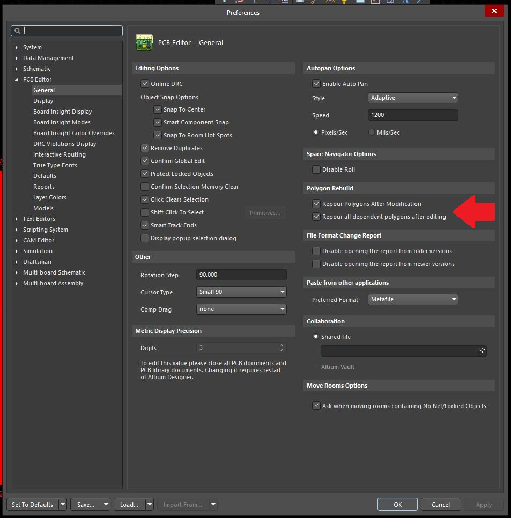Go to DRC Violations Display
Image resolution: width=511 pixels, height=518 pixels.
(65, 144)
